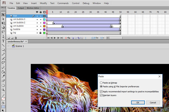This screenshot has height=112, width=169.
Task: Click the magenta outline swatch of sm bubble 2
Action: (x=44, y=23)
